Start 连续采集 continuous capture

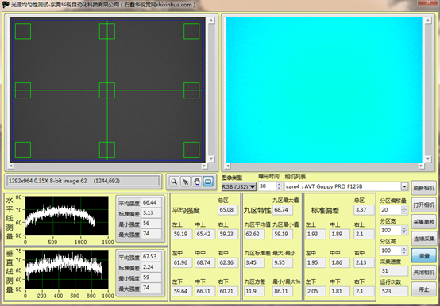click(424, 239)
